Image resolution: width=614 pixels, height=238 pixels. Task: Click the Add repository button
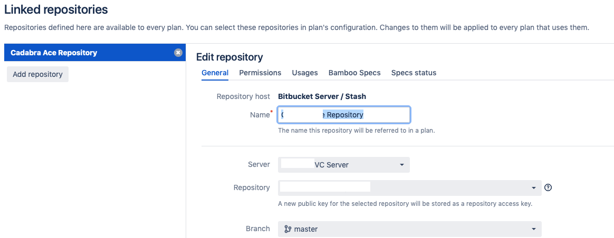[x=37, y=74]
